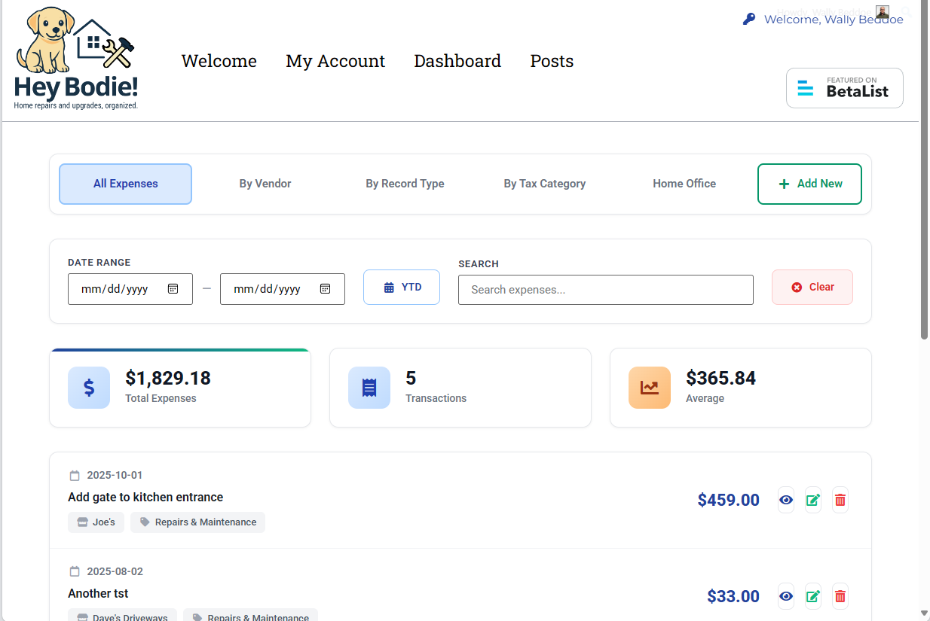This screenshot has height=621, width=930.
Task: Open the Featured on BetaList badge
Action: pos(844,88)
